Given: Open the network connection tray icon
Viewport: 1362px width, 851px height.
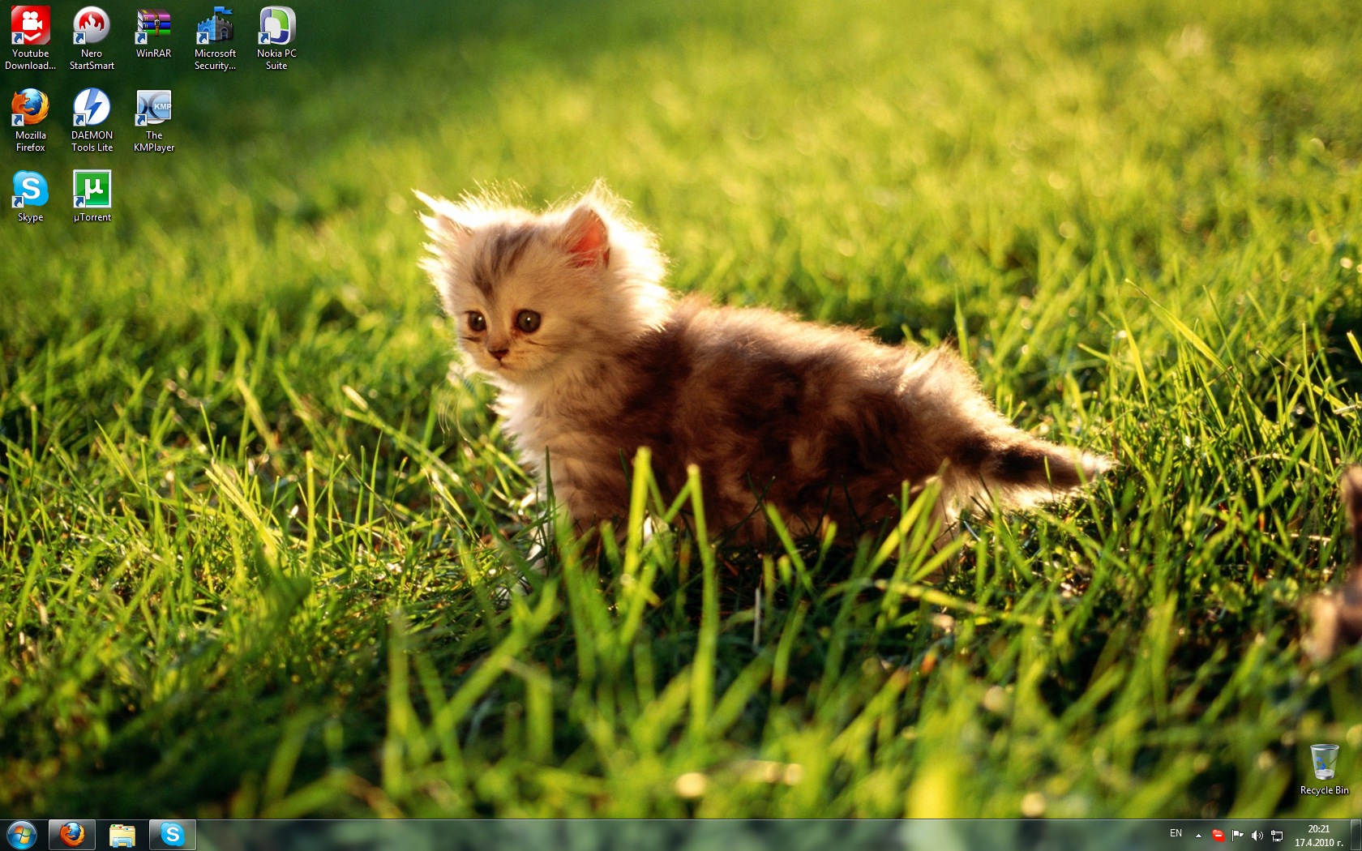Looking at the screenshot, I should click(x=1277, y=836).
